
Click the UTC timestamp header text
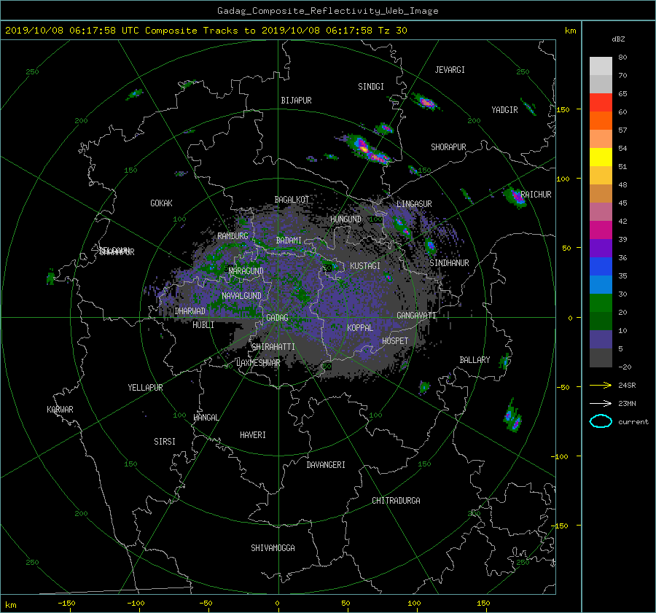[206, 31]
